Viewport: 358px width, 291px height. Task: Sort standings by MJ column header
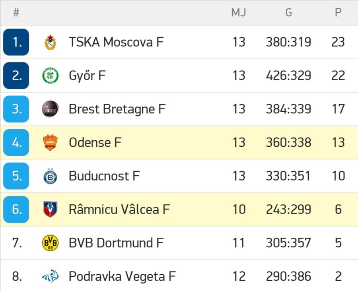[x=239, y=12]
